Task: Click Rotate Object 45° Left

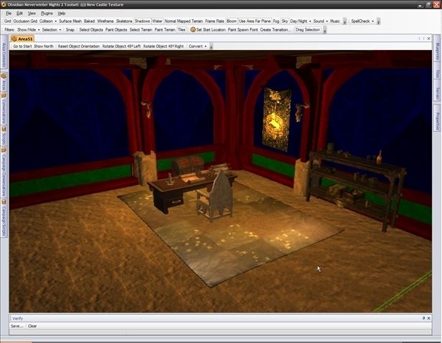Action: (x=121, y=47)
